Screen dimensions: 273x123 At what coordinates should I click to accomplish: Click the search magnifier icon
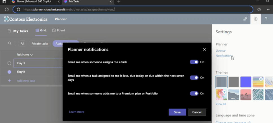point(10,43)
